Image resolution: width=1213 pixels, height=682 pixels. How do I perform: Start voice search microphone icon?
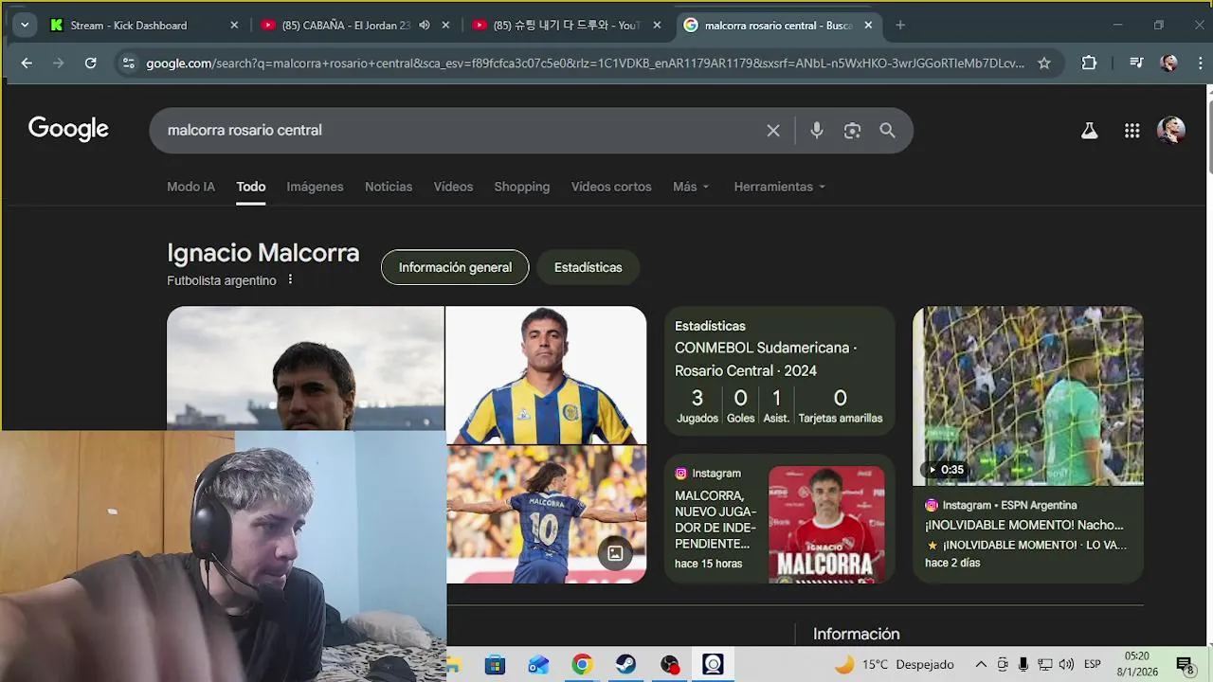tap(817, 131)
